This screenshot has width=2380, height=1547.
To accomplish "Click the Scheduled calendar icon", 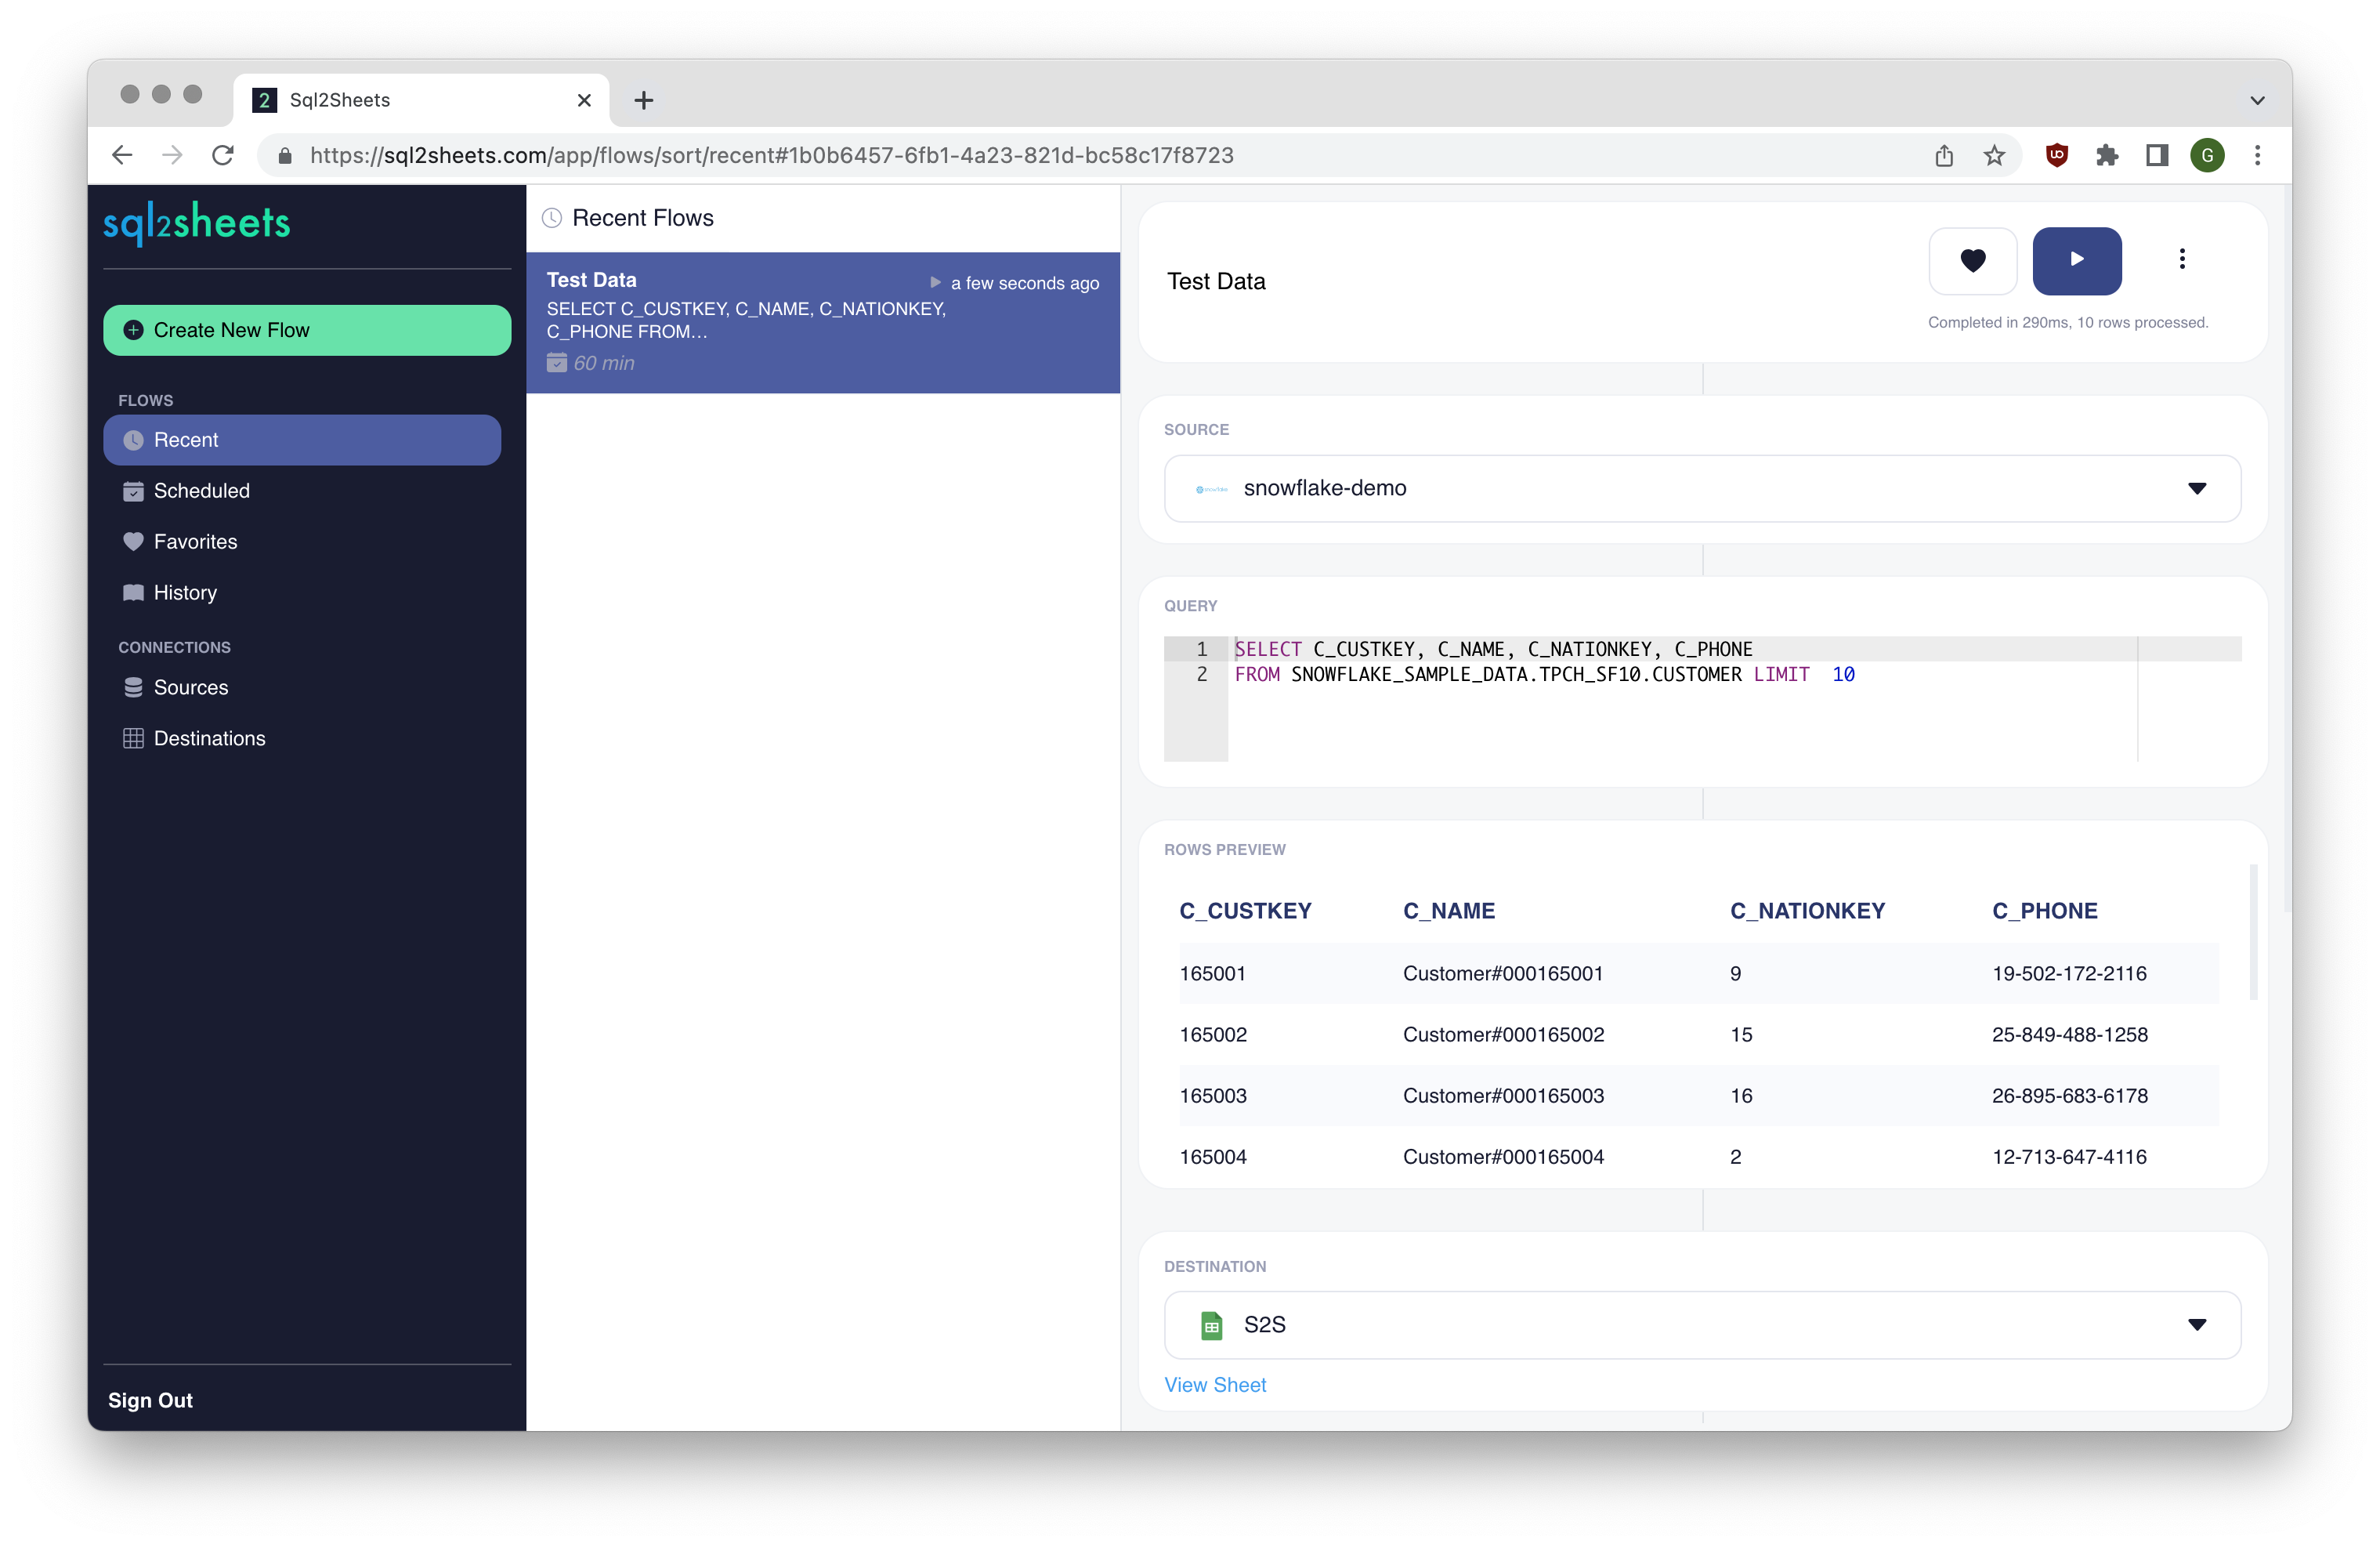I will (x=133, y=491).
